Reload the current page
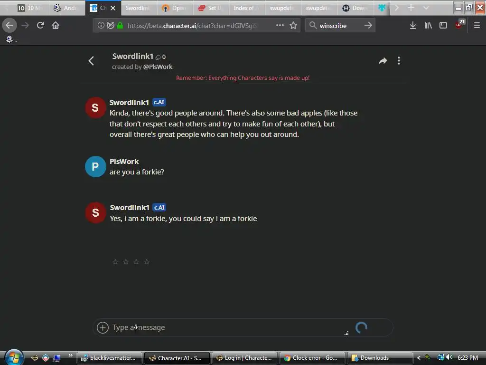 [x=40, y=25]
